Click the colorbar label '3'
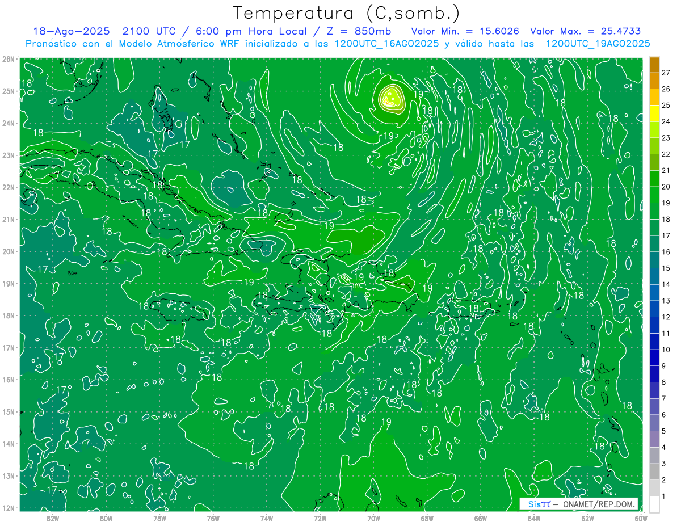The width and height of the screenshot is (681, 526). pyautogui.click(x=664, y=464)
